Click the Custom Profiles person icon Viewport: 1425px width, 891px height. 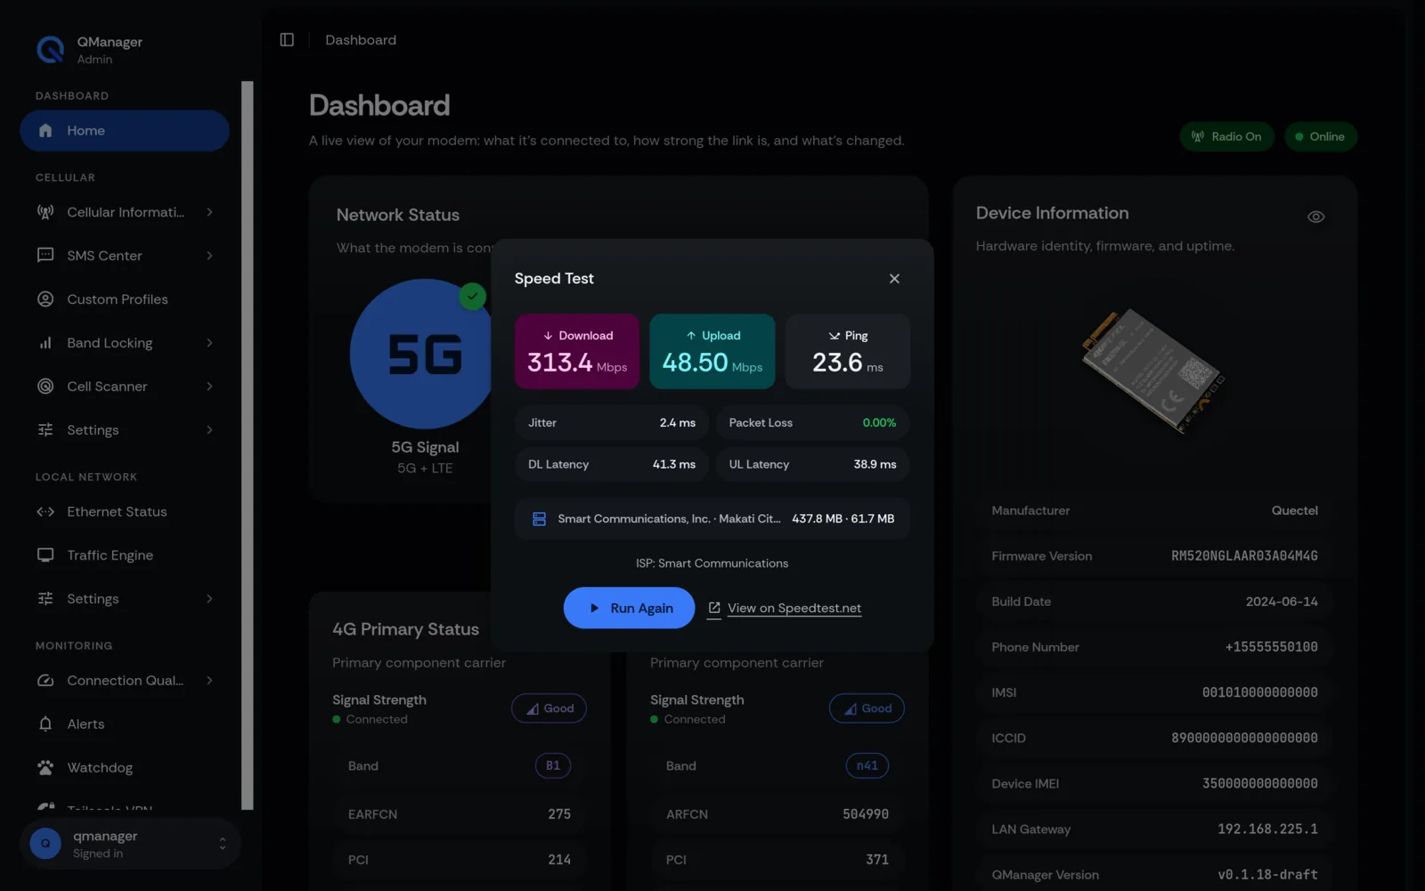coord(45,299)
